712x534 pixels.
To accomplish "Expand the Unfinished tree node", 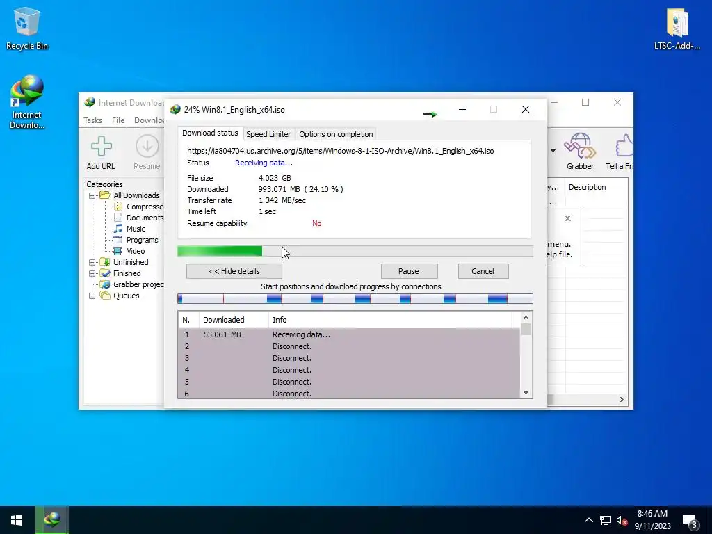I will point(92,262).
